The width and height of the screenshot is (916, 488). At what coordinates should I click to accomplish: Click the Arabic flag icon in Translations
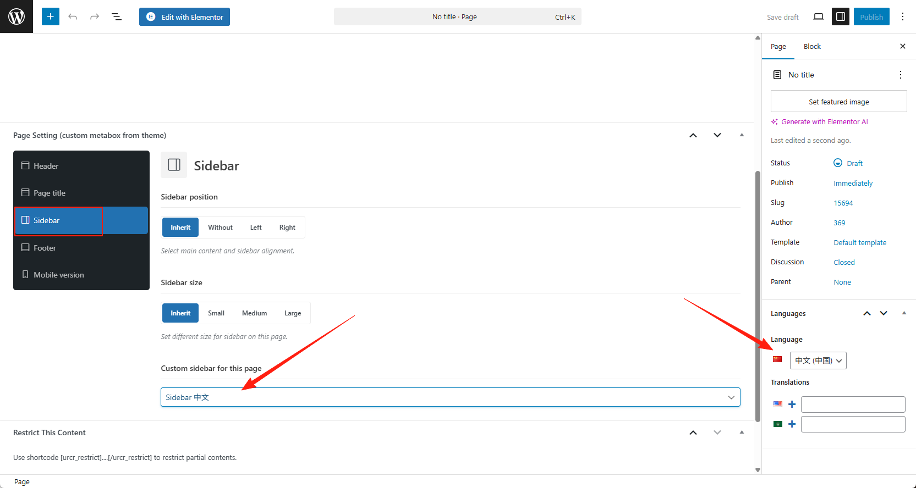tap(777, 424)
